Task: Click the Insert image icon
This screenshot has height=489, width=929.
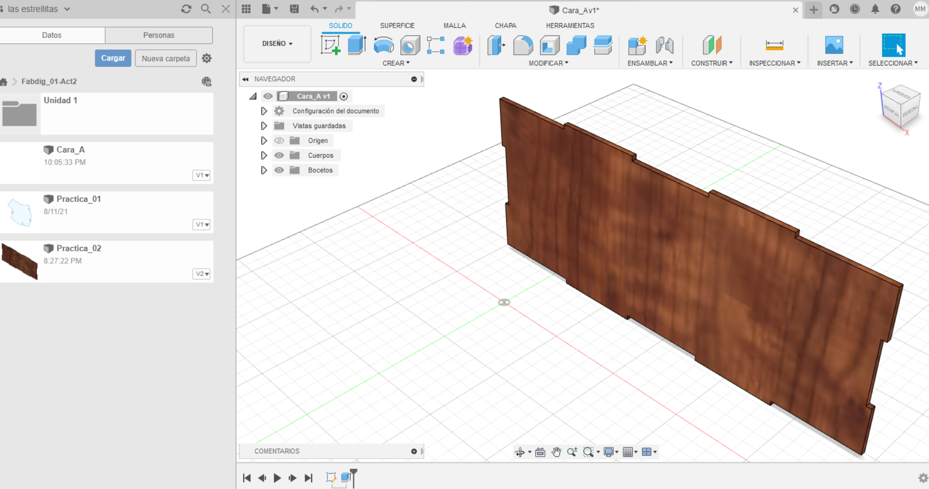Action: (834, 45)
